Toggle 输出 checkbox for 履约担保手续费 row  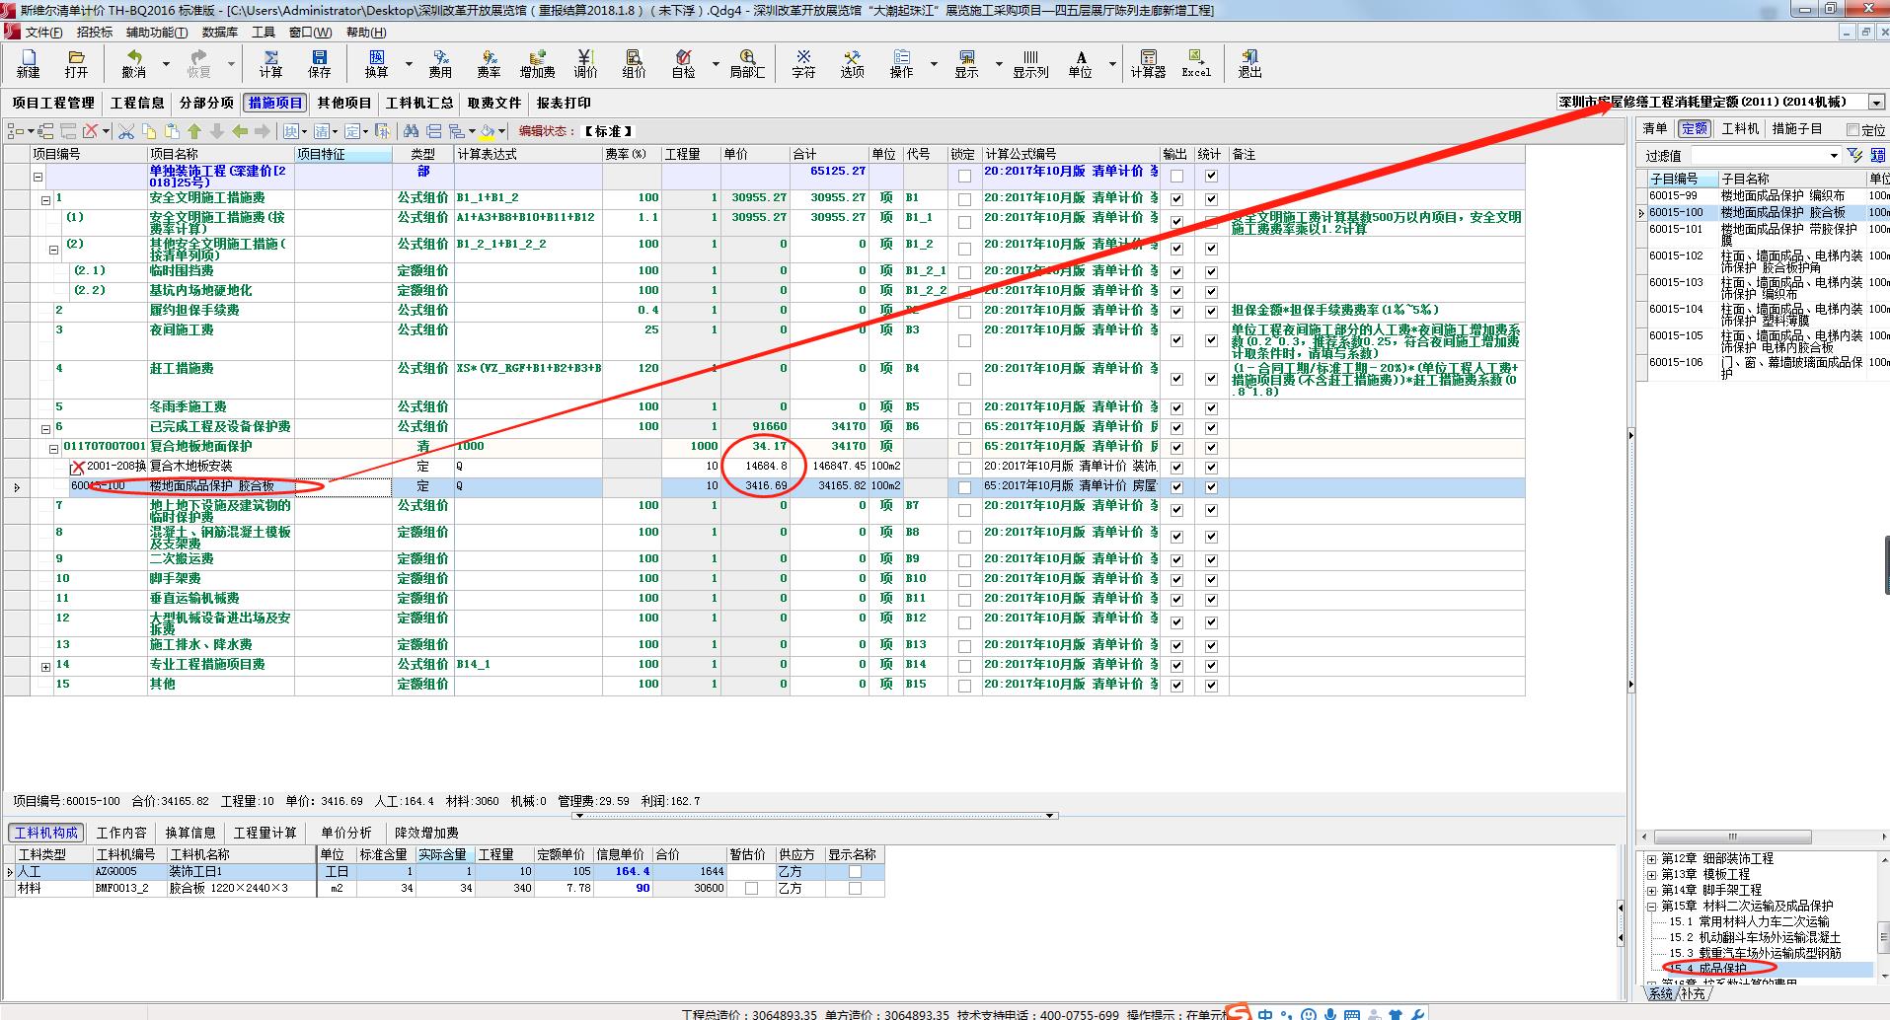point(1176,311)
